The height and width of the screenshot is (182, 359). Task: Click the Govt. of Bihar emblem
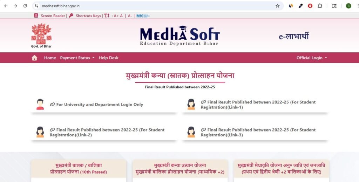pyautogui.click(x=41, y=35)
